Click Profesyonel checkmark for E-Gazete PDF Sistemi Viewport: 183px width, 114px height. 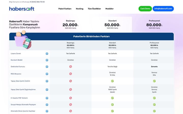[x=154, y=98]
